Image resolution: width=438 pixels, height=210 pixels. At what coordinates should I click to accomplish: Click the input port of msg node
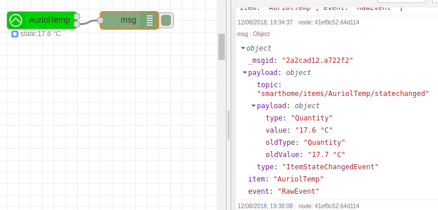tap(100, 20)
